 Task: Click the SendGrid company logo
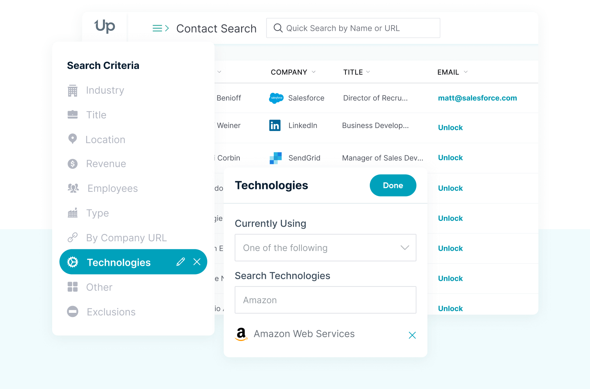275,158
